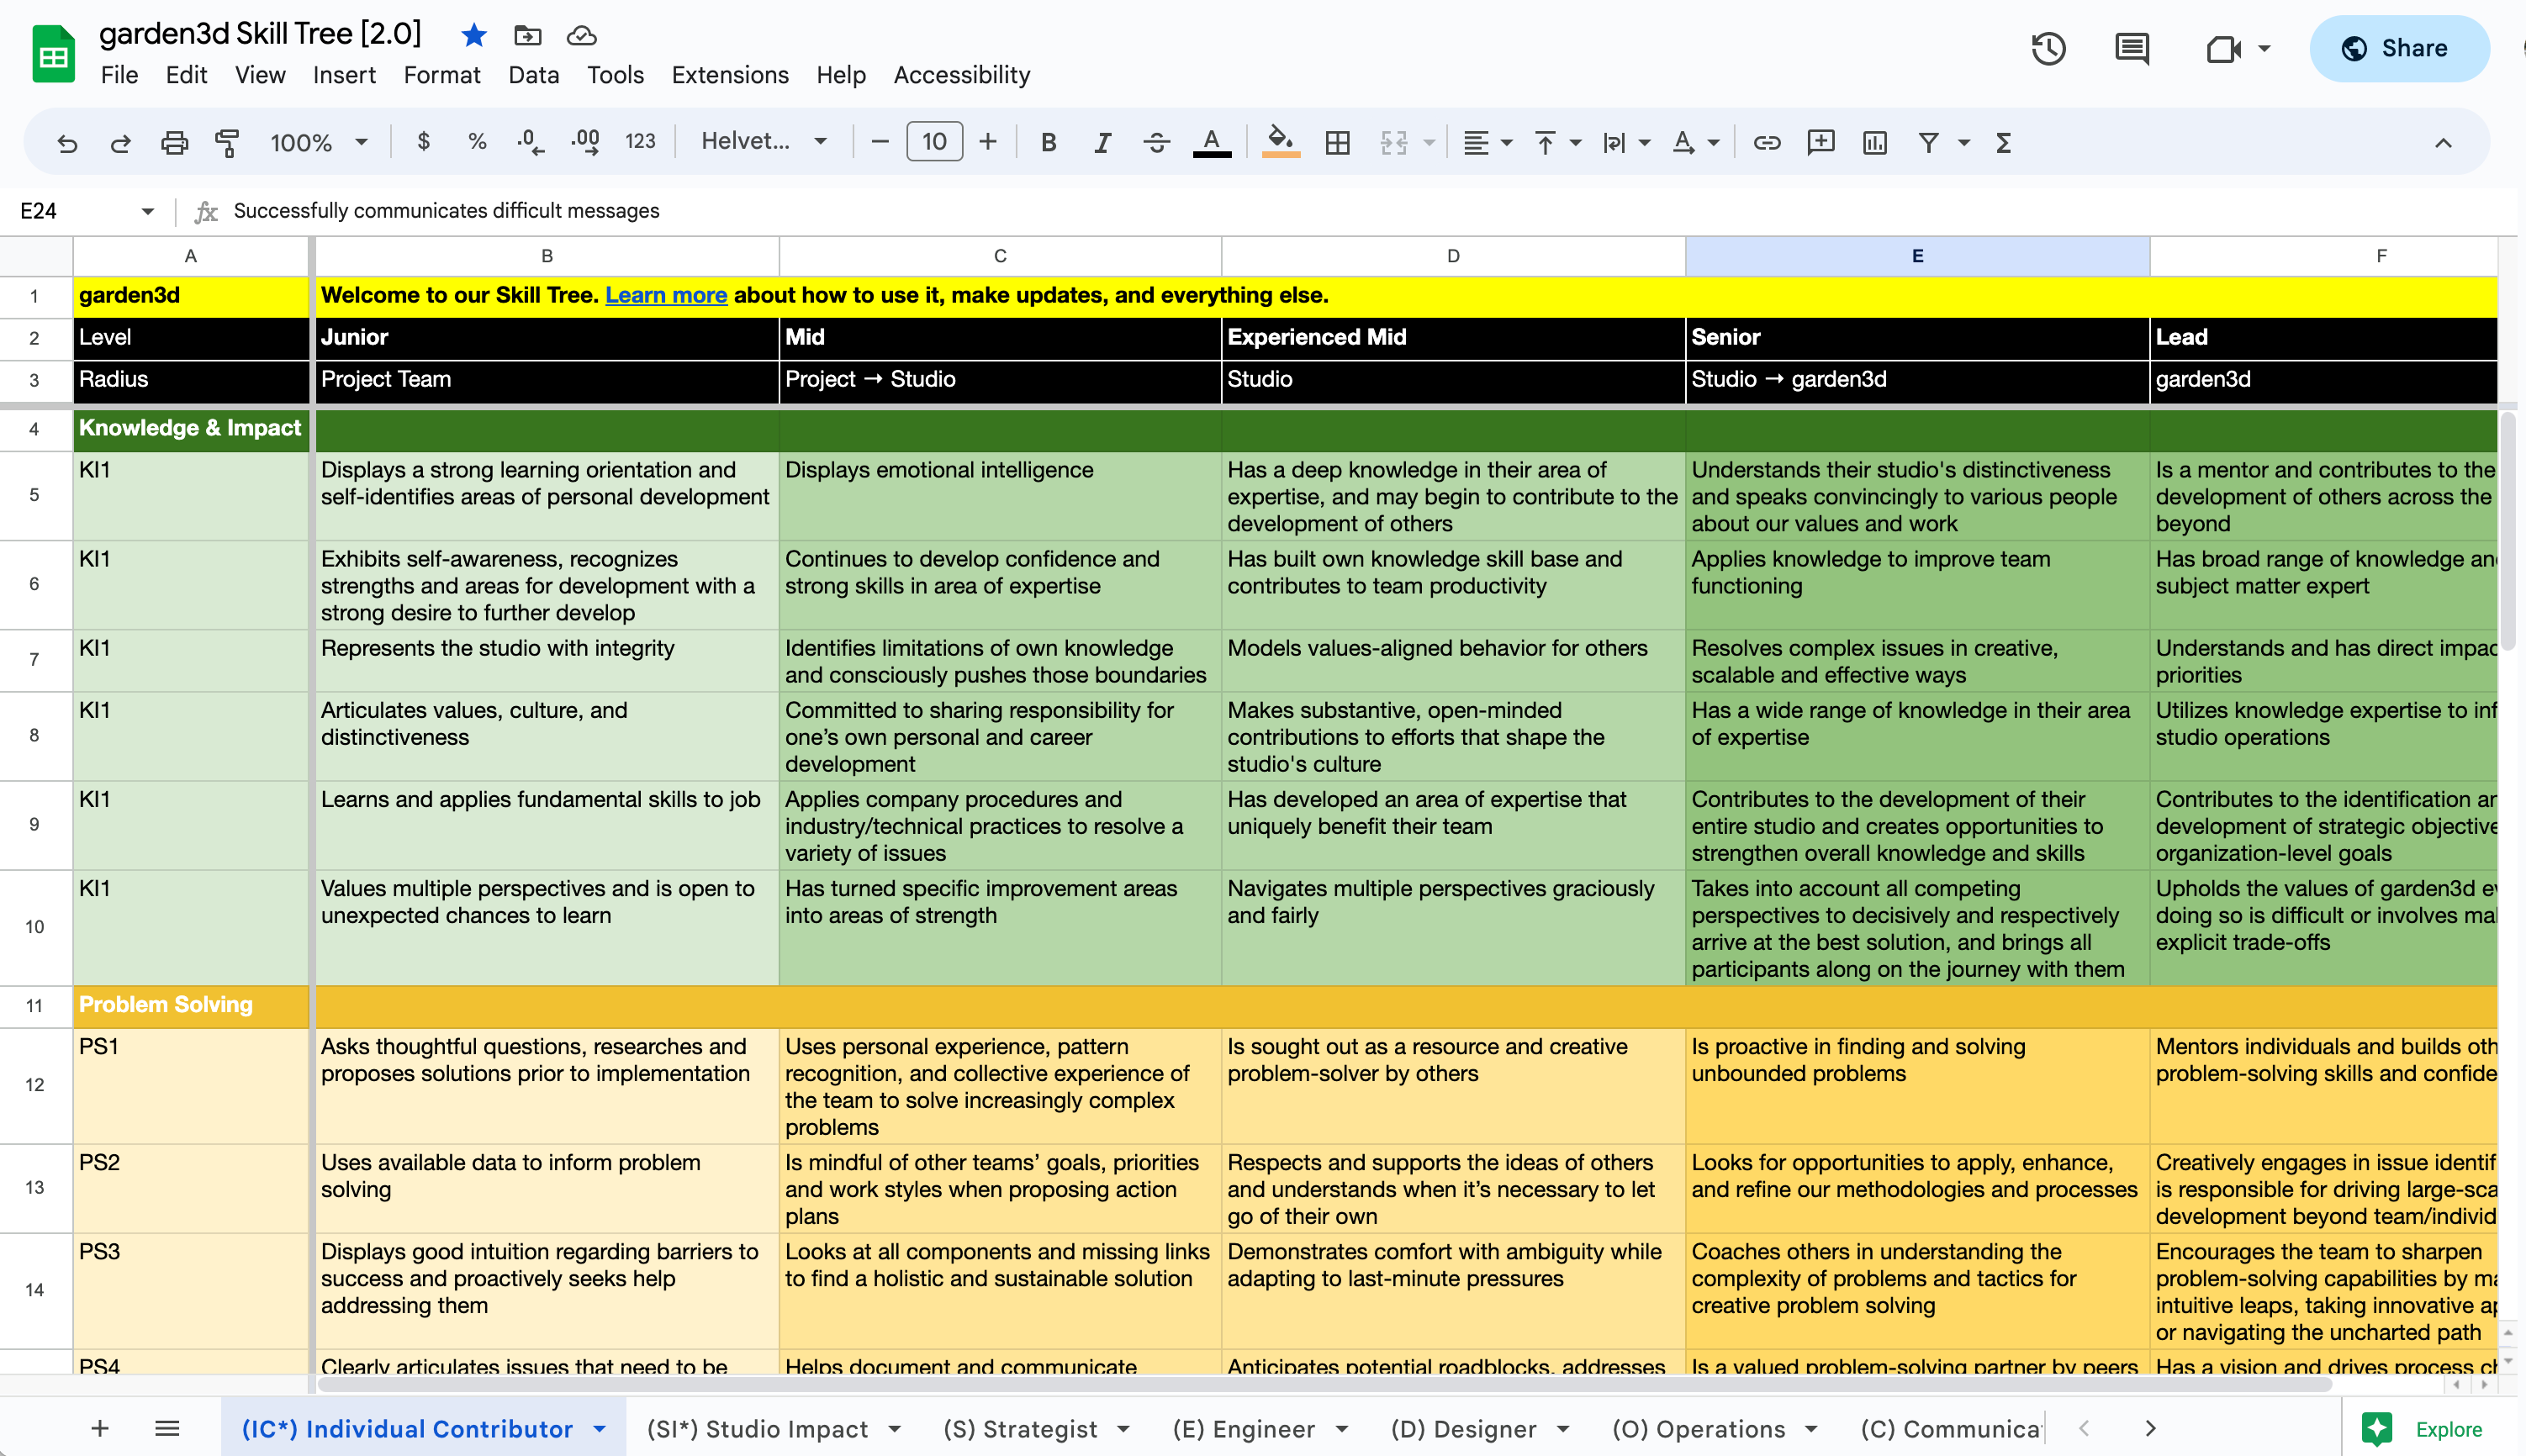Open the Edit menu
2526x1456 pixels.
pos(186,75)
